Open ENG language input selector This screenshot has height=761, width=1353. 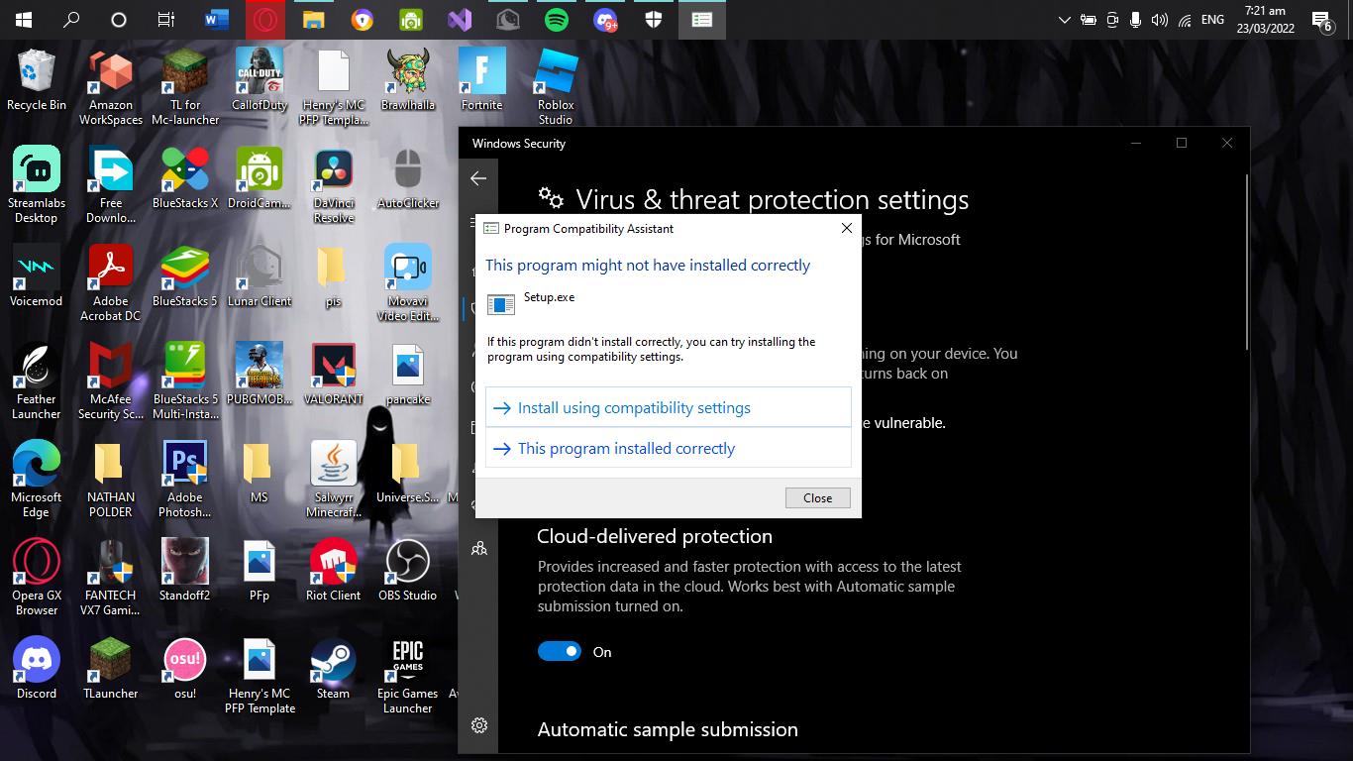click(x=1212, y=20)
